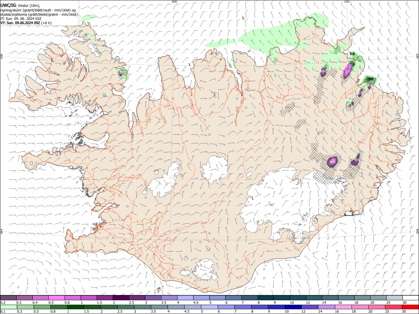Select the lower legend swatch between 4 and 4.5
Screen dimensions: 419x314
coord(175,307)
